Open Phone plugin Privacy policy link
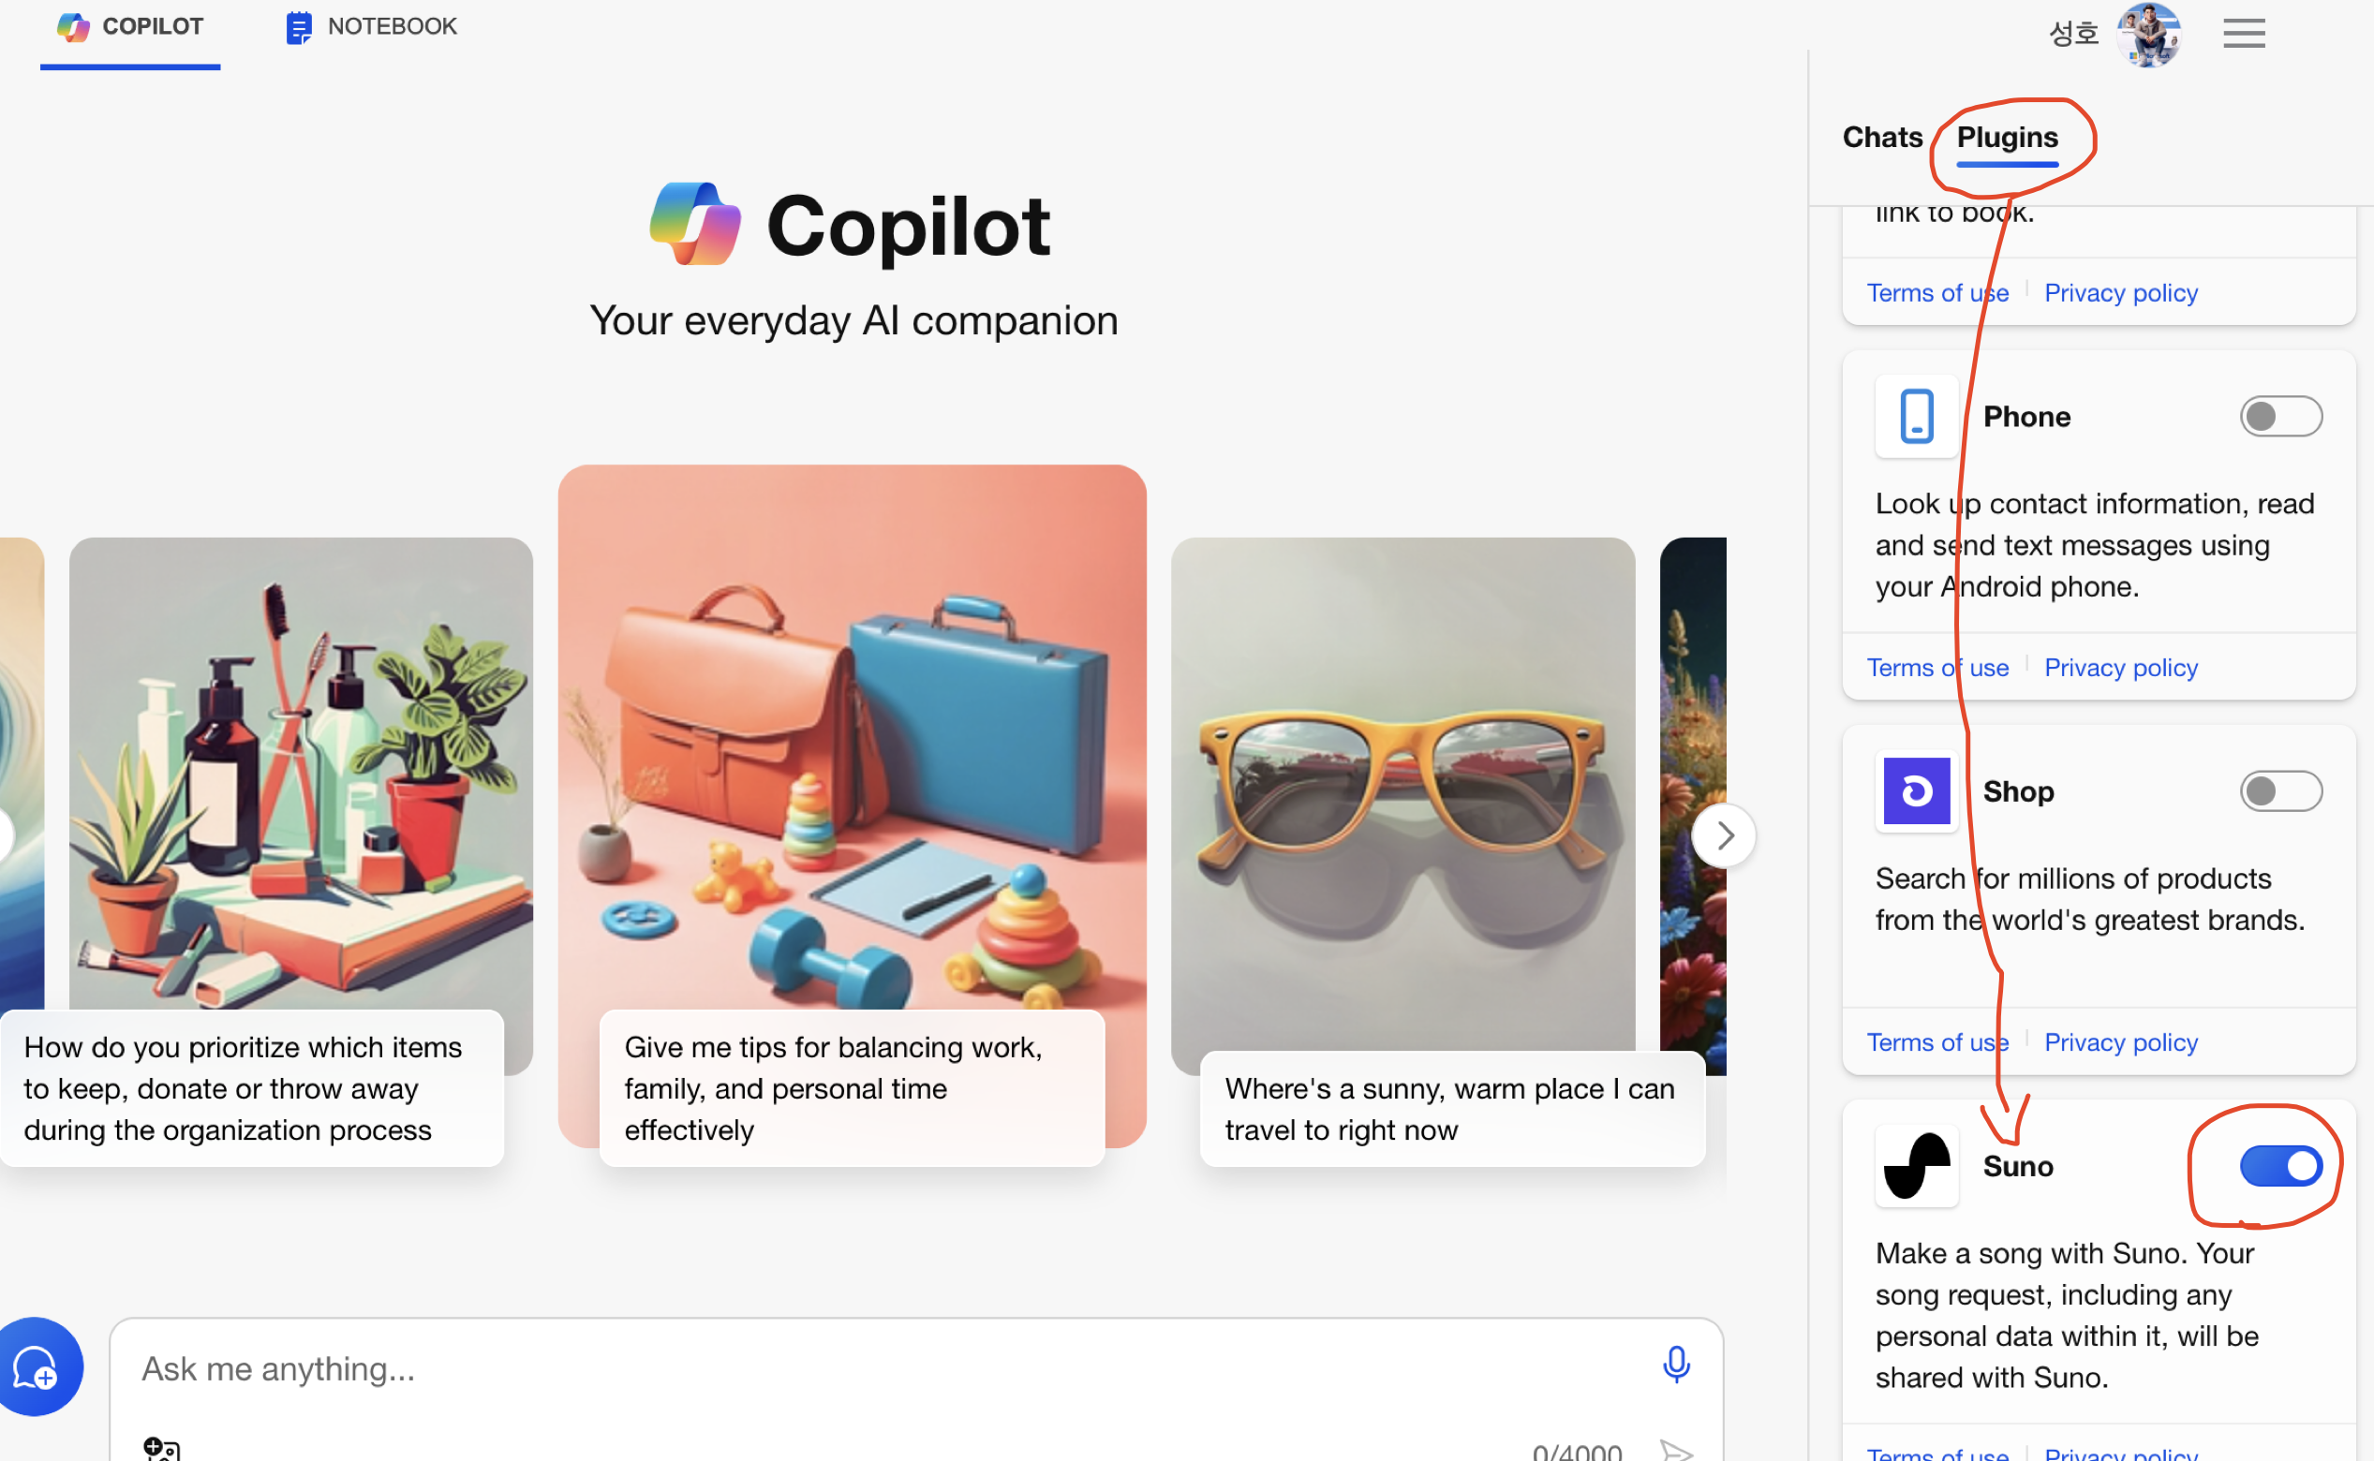Image resolution: width=2374 pixels, height=1461 pixels. (x=2120, y=668)
